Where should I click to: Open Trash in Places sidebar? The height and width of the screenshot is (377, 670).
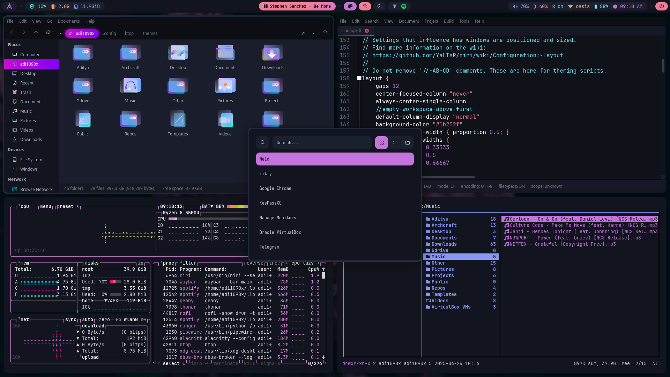pyautogui.click(x=25, y=93)
